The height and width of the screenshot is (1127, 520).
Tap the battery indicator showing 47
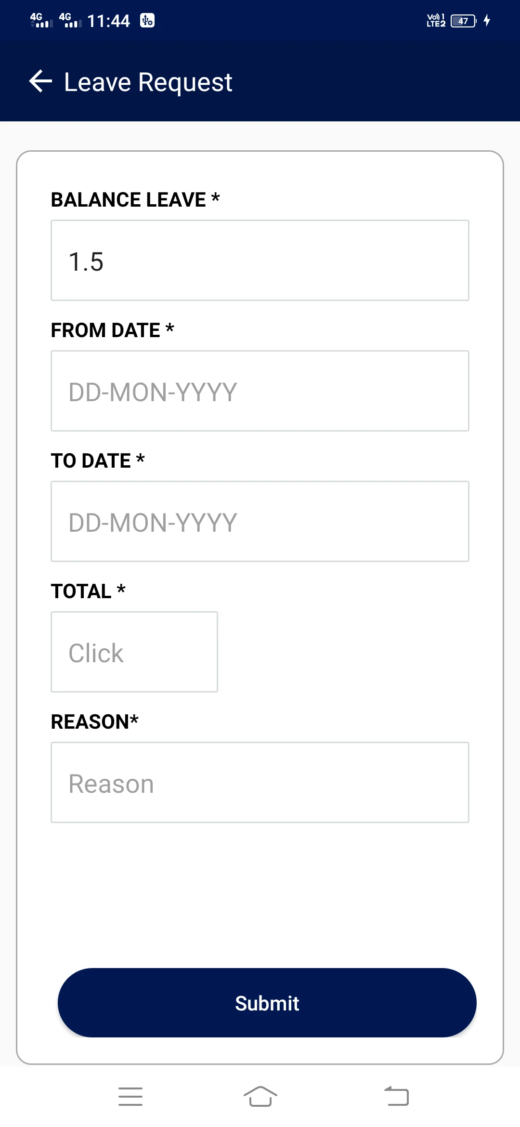(x=463, y=21)
